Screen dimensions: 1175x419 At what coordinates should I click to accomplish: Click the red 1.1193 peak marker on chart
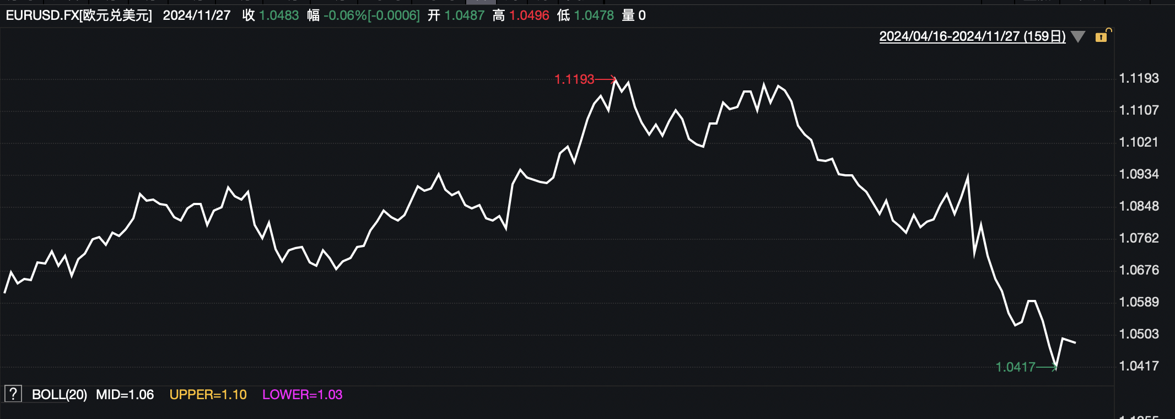pos(574,79)
